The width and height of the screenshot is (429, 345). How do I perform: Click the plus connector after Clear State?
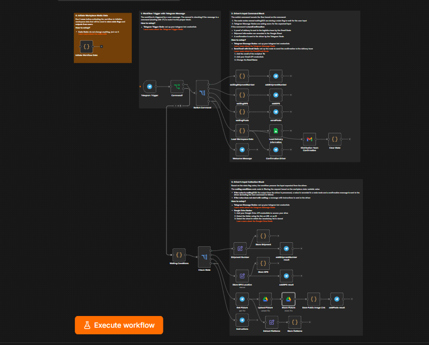click(350, 139)
